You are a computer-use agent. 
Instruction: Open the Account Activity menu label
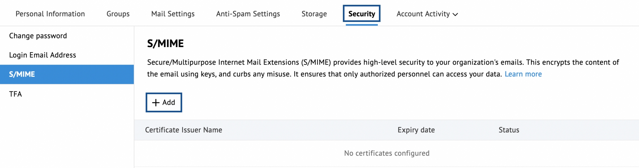[423, 14]
